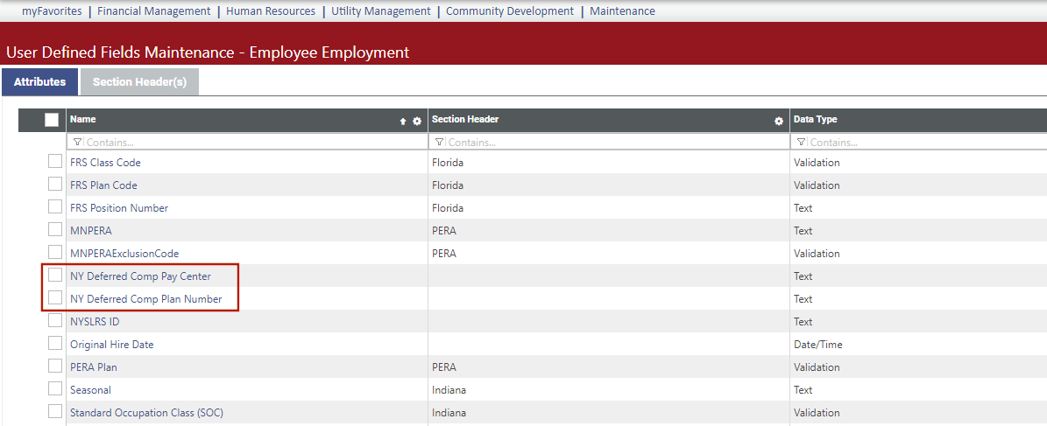Select the NY Deferred Comp Pay Center checkbox
The height and width of the screenshot is (426, 1047).
pyautogui.click(x=55, y=276)
